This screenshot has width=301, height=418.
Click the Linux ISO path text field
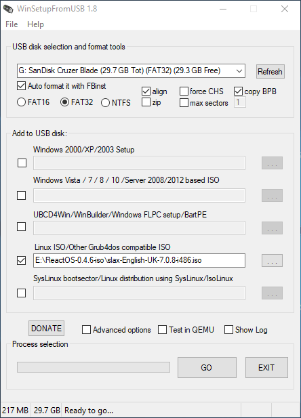pos(139,260)
